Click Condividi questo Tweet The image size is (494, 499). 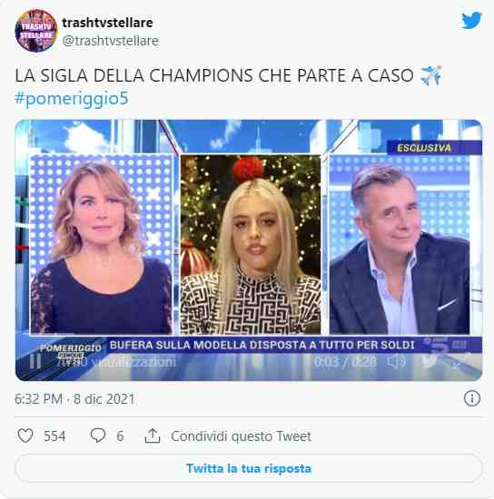coord(242,436)
